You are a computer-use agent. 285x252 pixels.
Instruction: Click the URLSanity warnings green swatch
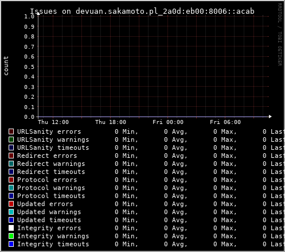pos(11,139)
